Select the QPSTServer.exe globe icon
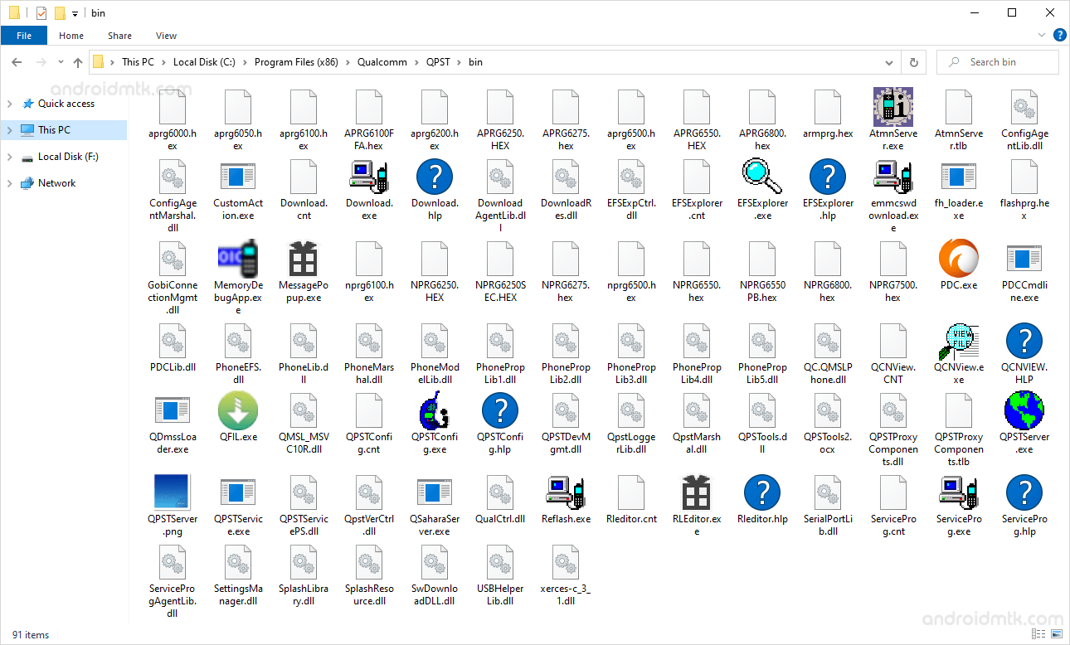Screen dimensions: 1070x645 [1024, 411]
